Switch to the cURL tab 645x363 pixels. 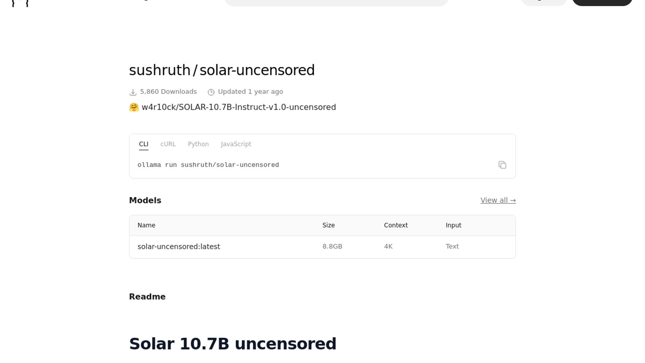coord(168,144)
